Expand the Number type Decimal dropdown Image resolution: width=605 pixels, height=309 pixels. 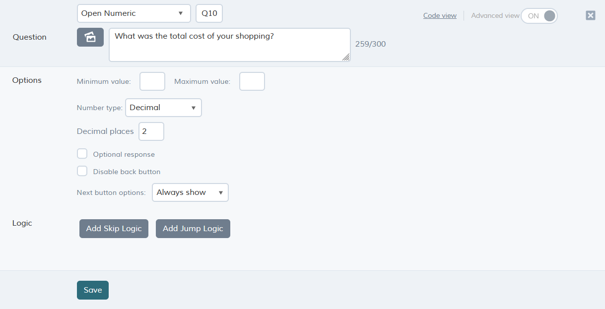(x=163, y=108)
